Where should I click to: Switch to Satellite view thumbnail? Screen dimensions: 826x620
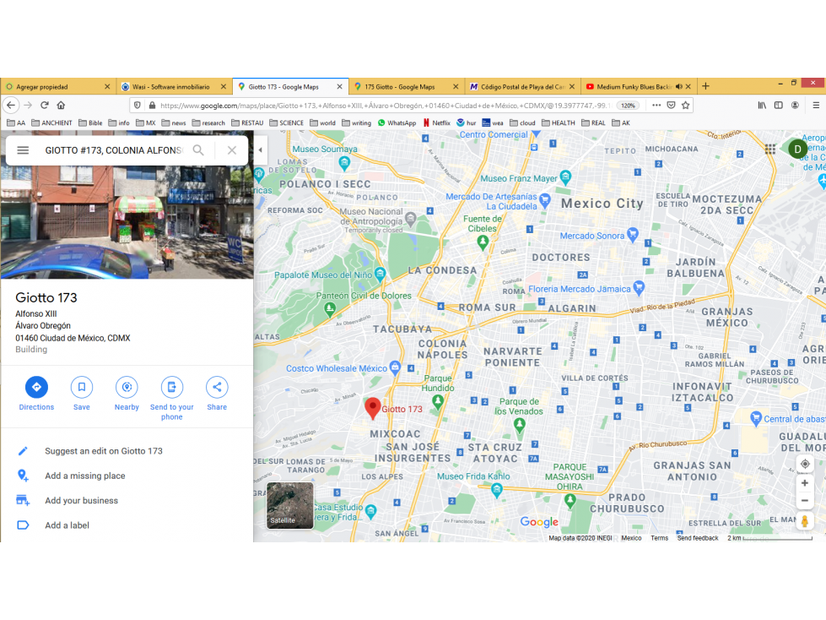[x=289, y=504]
